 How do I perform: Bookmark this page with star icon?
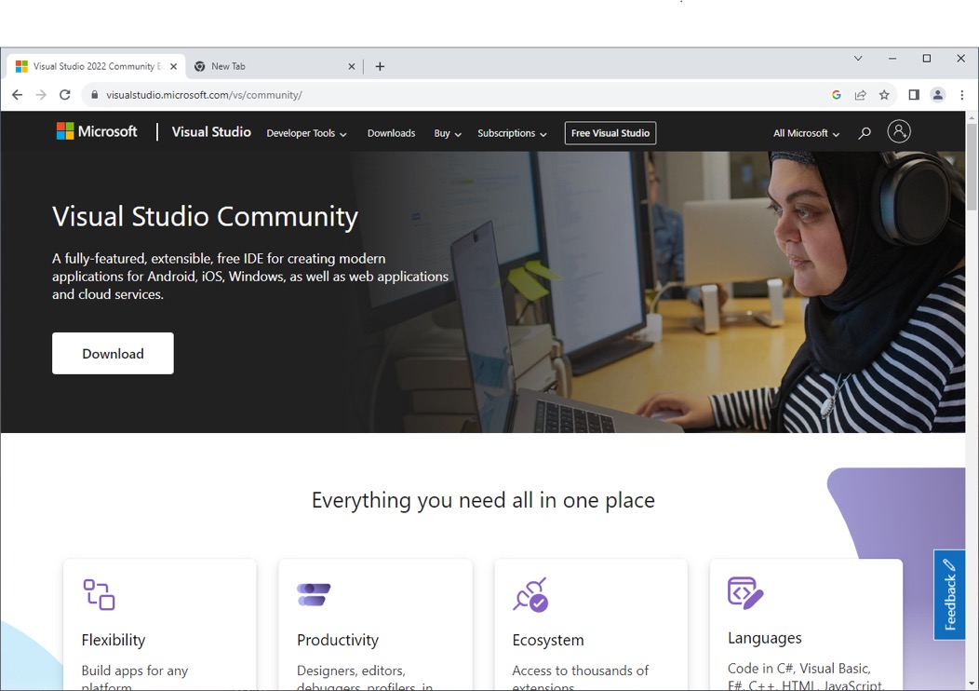pyautogui.click(x=885, y=95)
